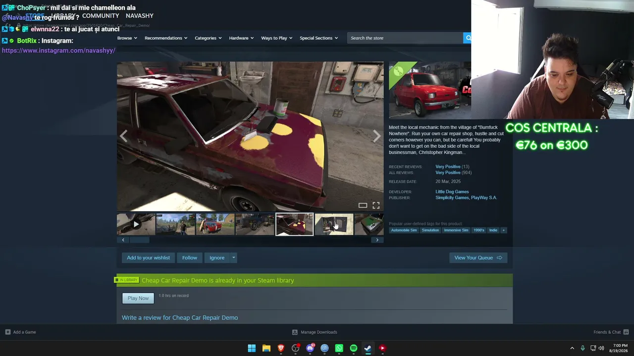This screenshot has width=634, height=356.
Task: Expand the Browse dropdown menu
Action: coord(127,38)
